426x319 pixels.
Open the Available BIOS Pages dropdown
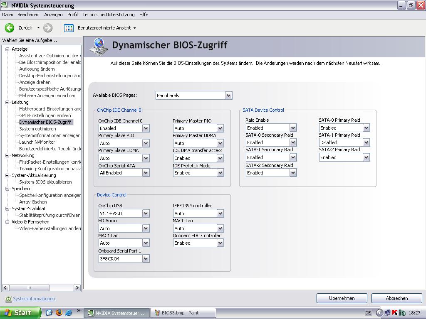[x=194, y=96]
